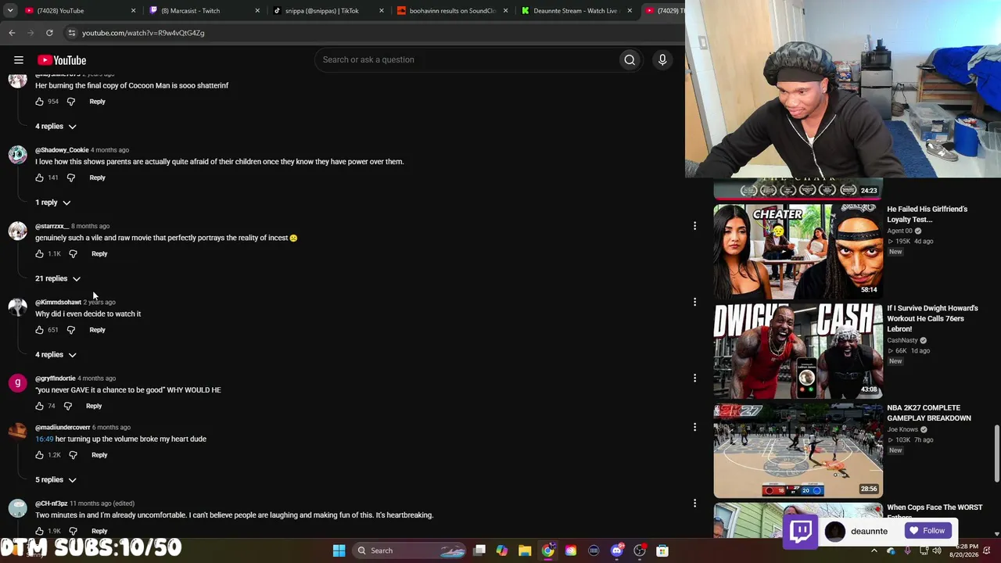Open the Agent 00 channel link

pos(900,231)
